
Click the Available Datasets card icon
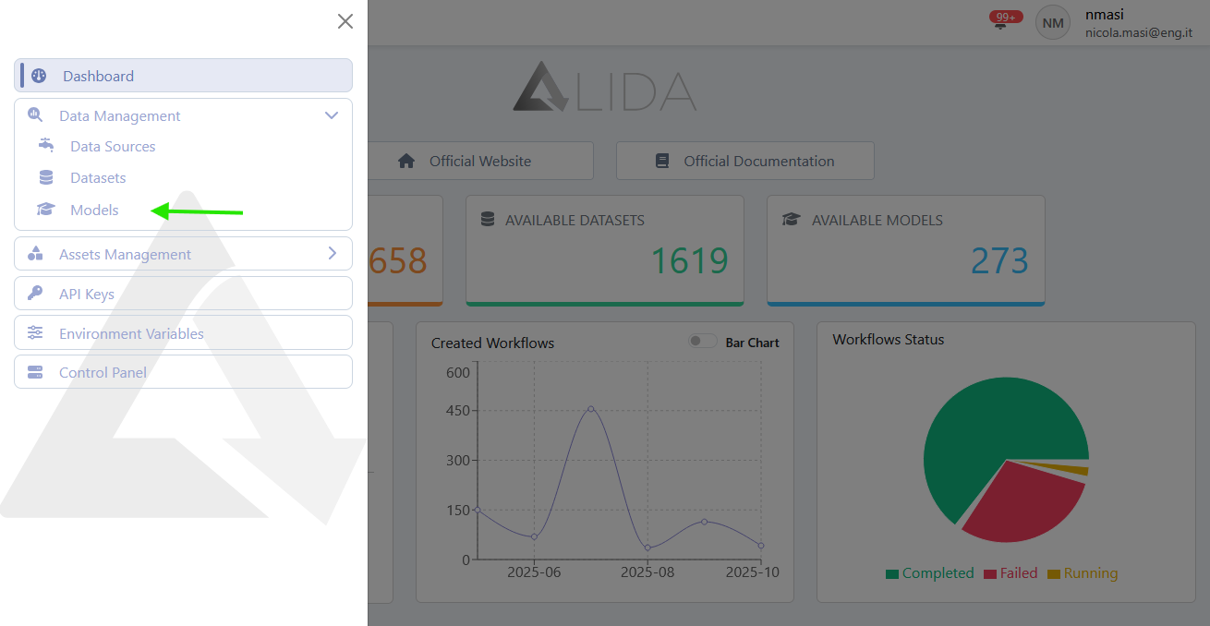click(488, 220)
